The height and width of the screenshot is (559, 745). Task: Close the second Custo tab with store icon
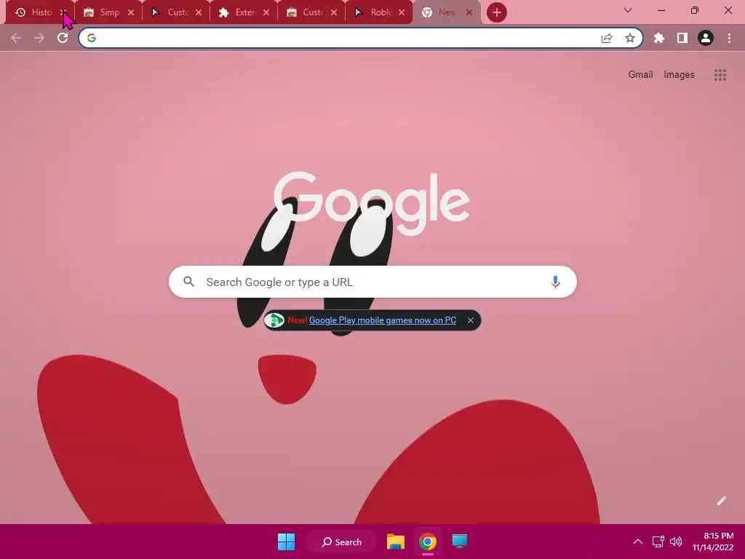coord(334,12)
